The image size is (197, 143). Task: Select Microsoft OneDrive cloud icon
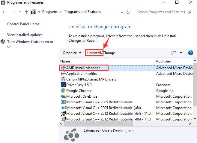[63, 96]
